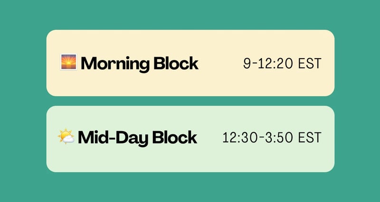This screenshot has height=202, width=380.
Task: Click the "9" start time of Morning Block
Action: (x=247, y=63)
